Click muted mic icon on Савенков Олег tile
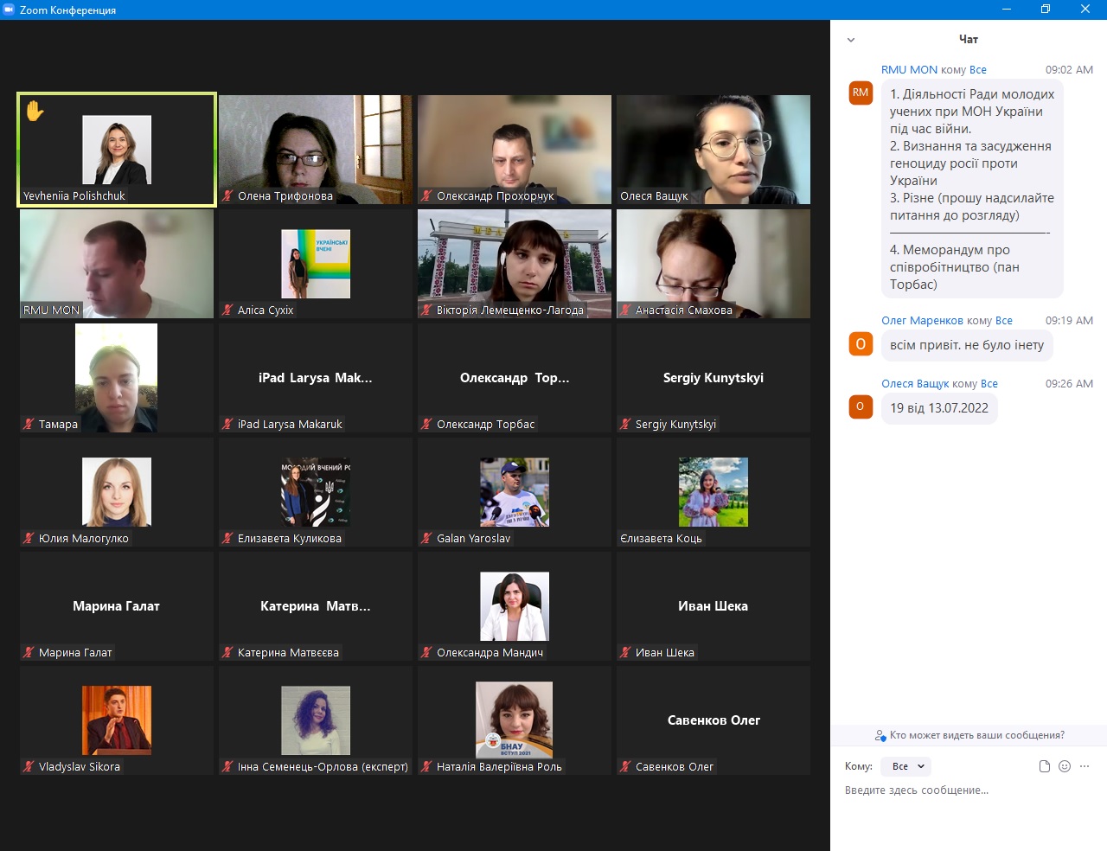 tap(625, 767)
